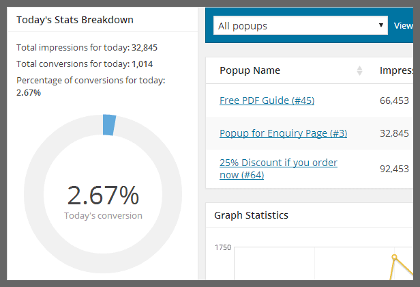
Task: Open Free PDF Guide (#45) link
Action: (x=267, y=100)
